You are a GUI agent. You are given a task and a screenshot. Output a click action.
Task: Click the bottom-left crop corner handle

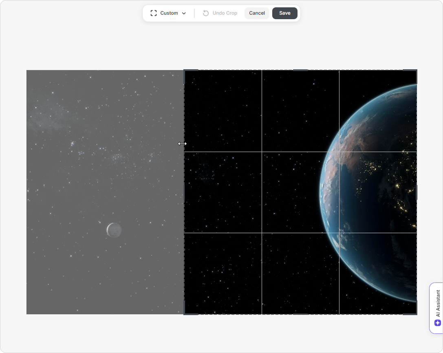click(x=185, y=313)
